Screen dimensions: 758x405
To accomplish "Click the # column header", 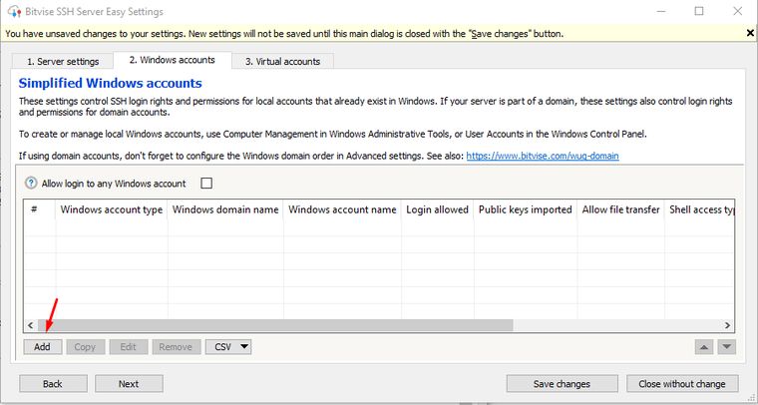I will (x=40, y=209).
